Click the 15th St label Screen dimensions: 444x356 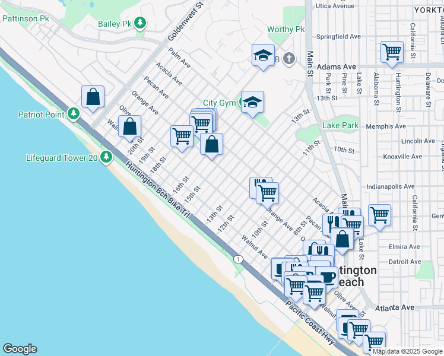pyautogui.click(x=192, y=195)
